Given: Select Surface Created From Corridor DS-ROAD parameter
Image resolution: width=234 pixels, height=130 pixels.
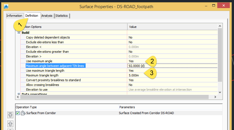Looking at the screenshot, I should click(x=146, y=113).
